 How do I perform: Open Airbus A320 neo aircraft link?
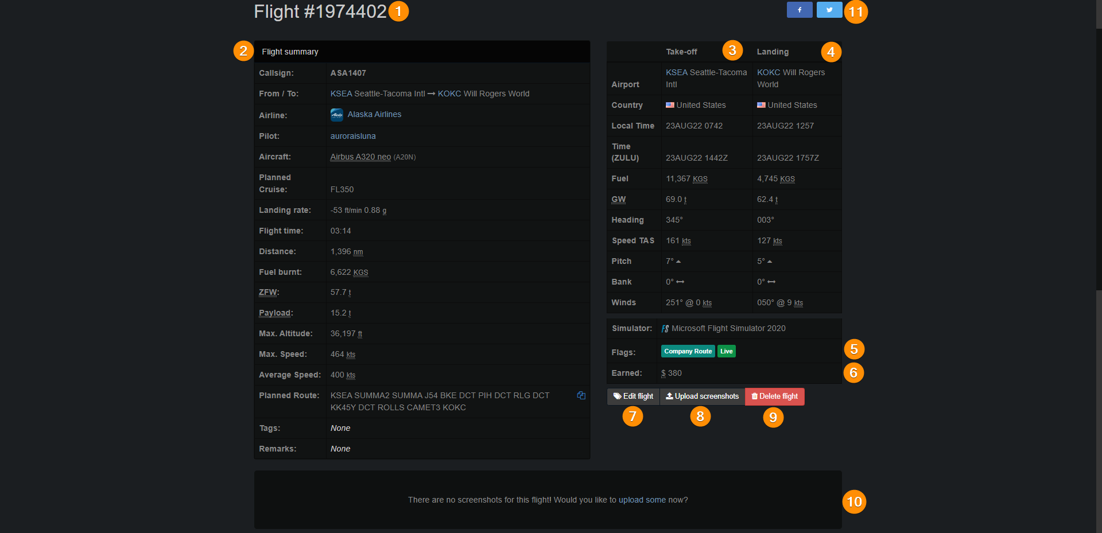pyautogui.click(x=360, y=157)
